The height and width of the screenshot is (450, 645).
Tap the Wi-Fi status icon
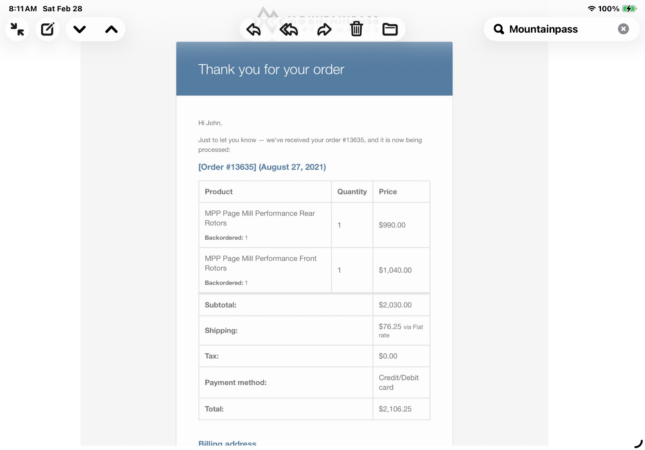point(591,8)
